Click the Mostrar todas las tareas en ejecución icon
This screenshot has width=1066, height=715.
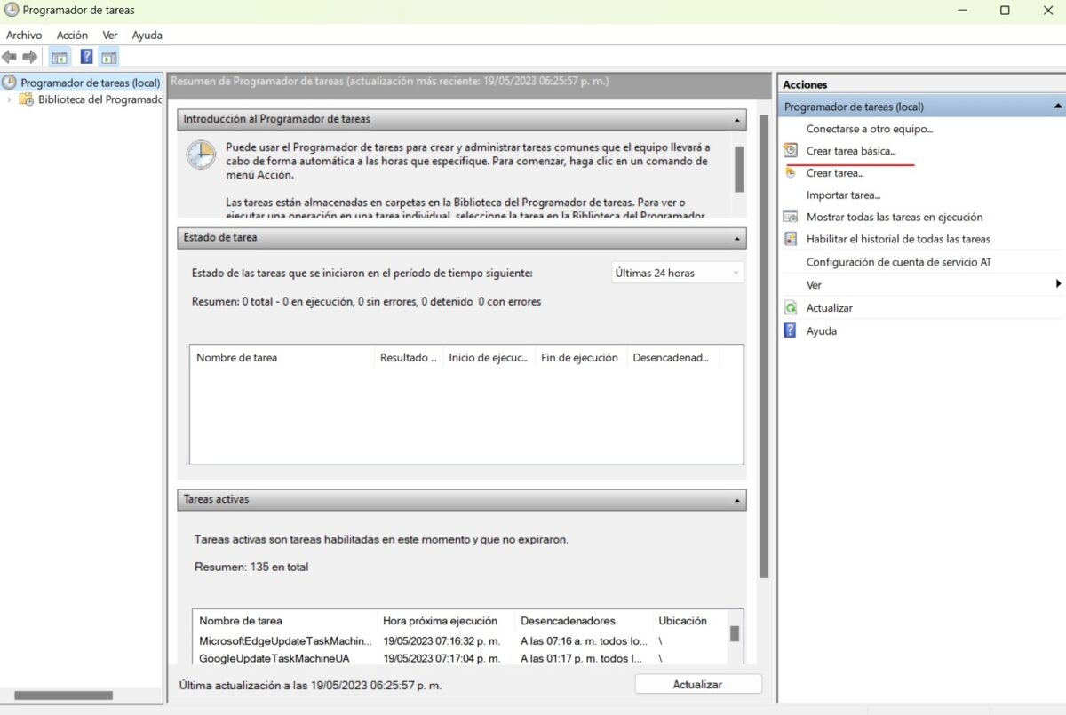791,217
